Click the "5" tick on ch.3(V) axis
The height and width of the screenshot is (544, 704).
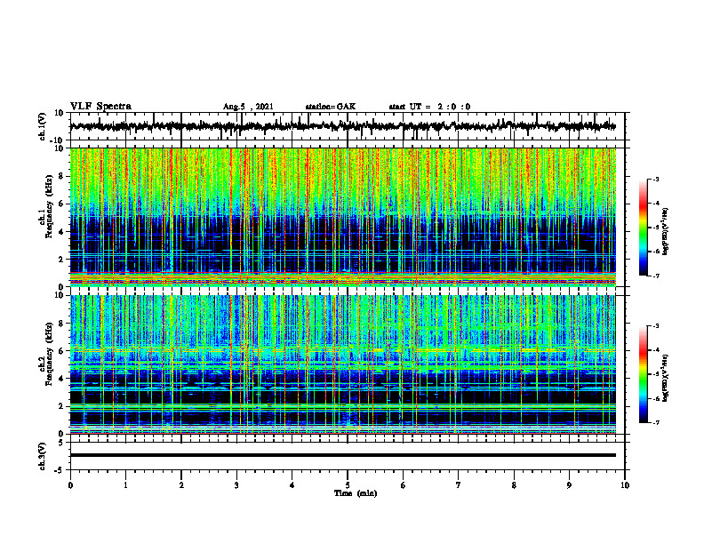click(61, 443)
